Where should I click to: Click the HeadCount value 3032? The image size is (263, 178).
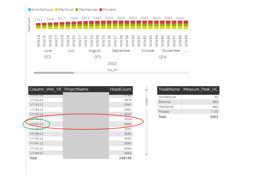click(128, 114)
